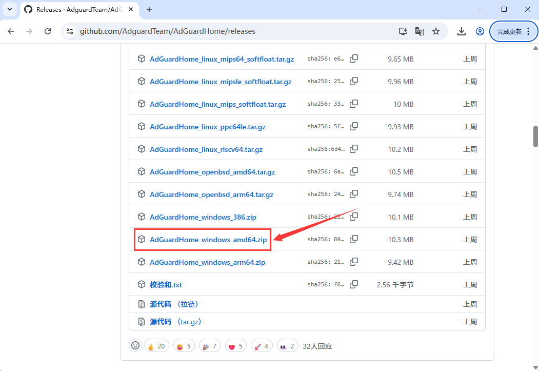Copy sha256 of windows_arm64.zip
Image resolution: width=539 pixels, height=371 pixels.
pos(354,262)
